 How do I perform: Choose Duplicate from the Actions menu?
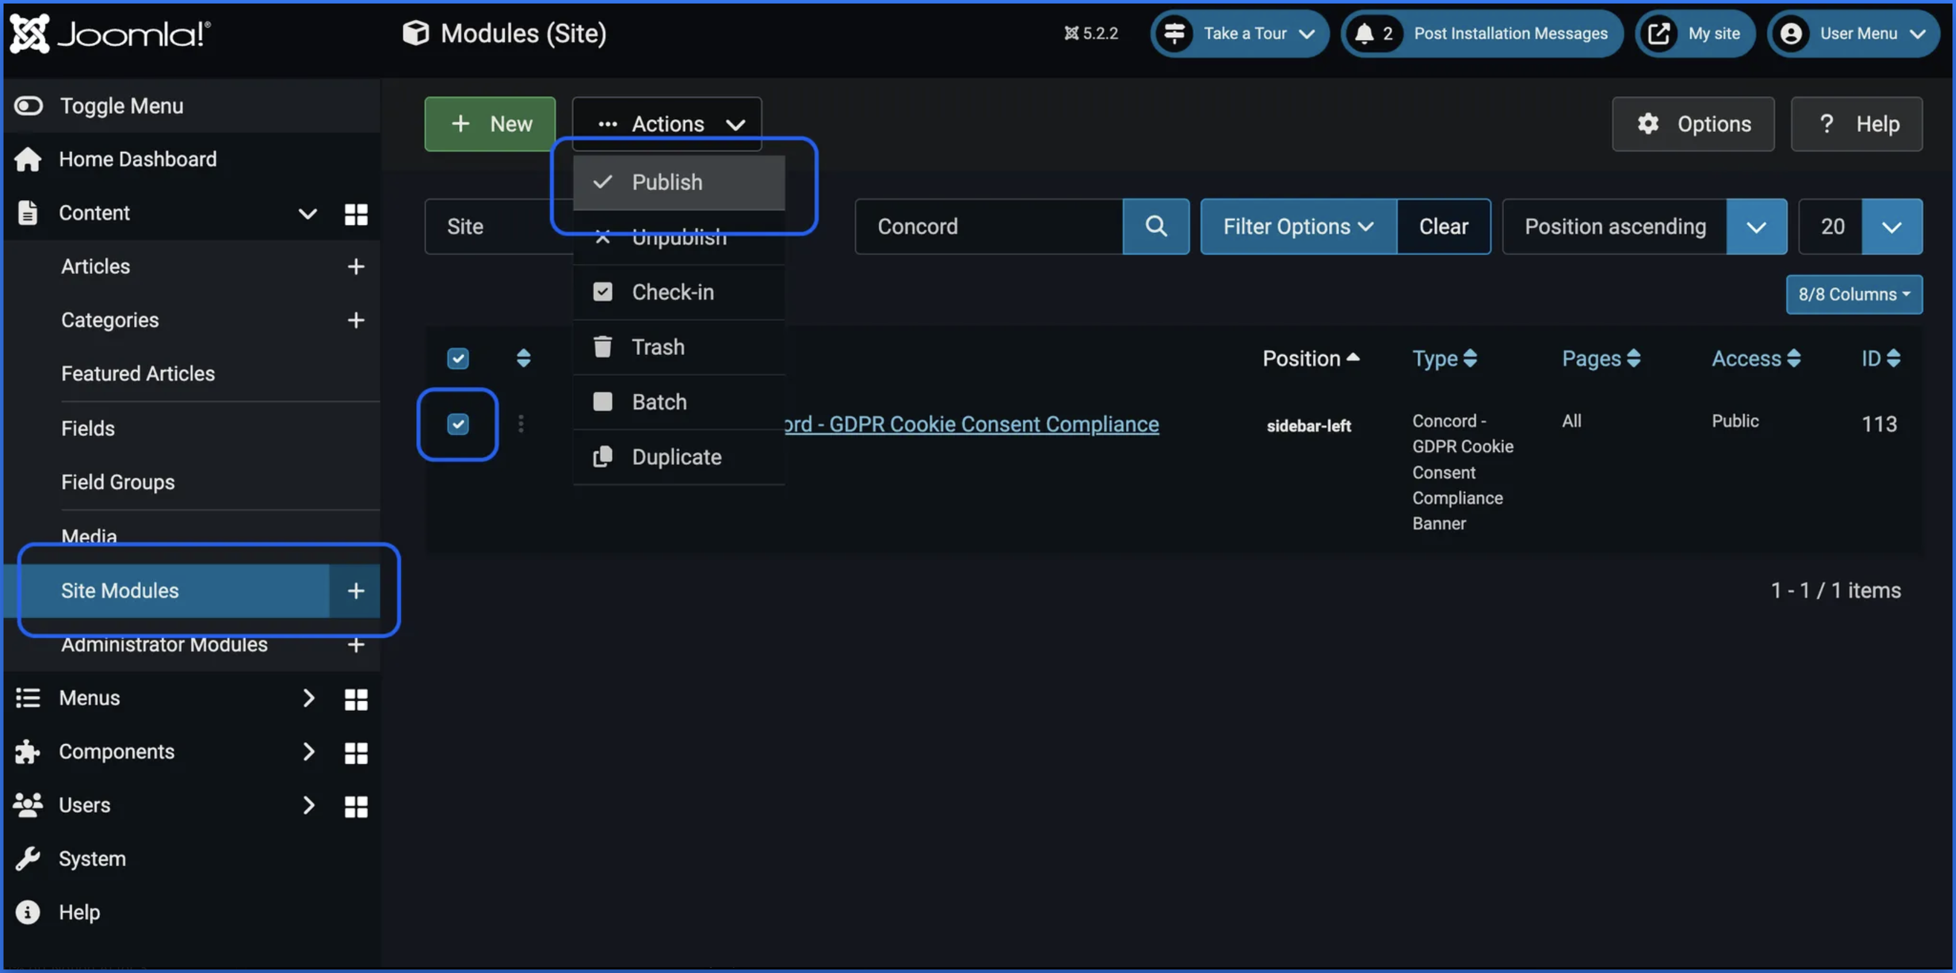coord(679,457)
